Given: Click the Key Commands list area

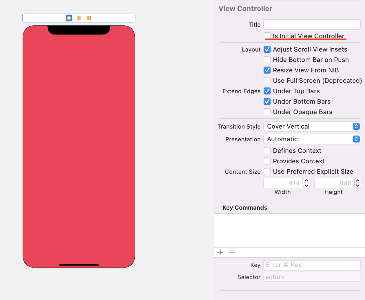Looking at the screenshot, I should click(290, 231).
